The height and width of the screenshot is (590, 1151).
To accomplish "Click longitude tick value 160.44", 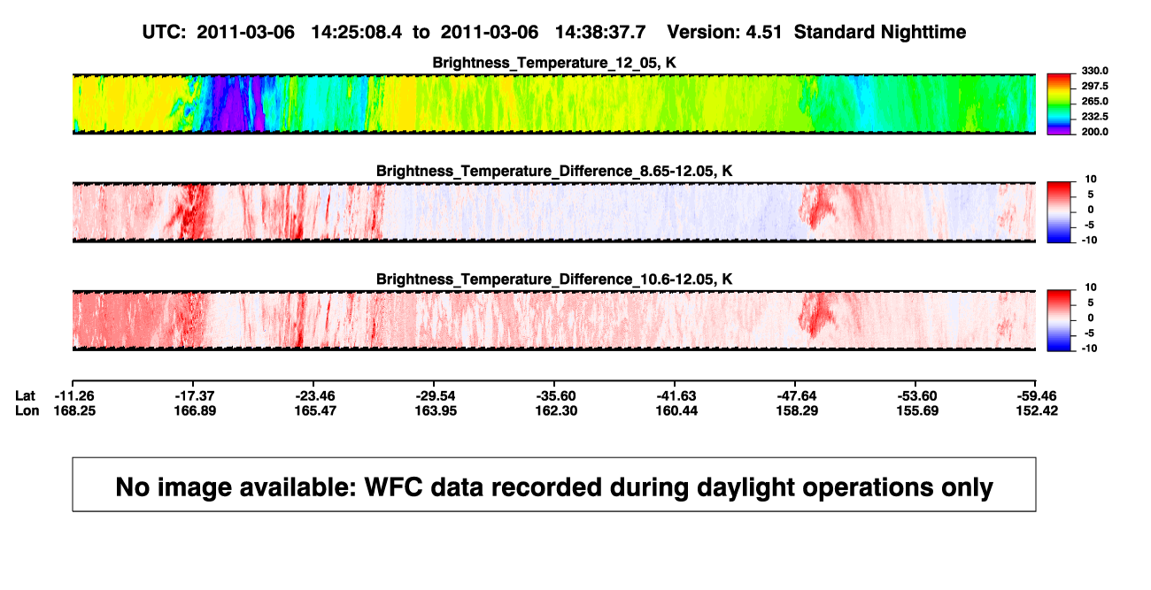I will click(676, 410).
